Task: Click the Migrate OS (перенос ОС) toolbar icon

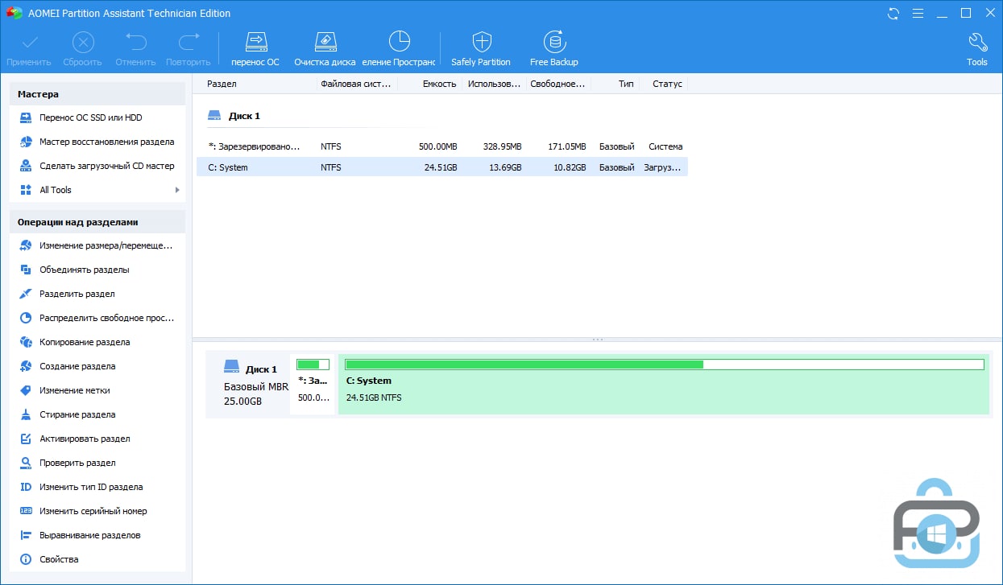Action: point(255,48)
